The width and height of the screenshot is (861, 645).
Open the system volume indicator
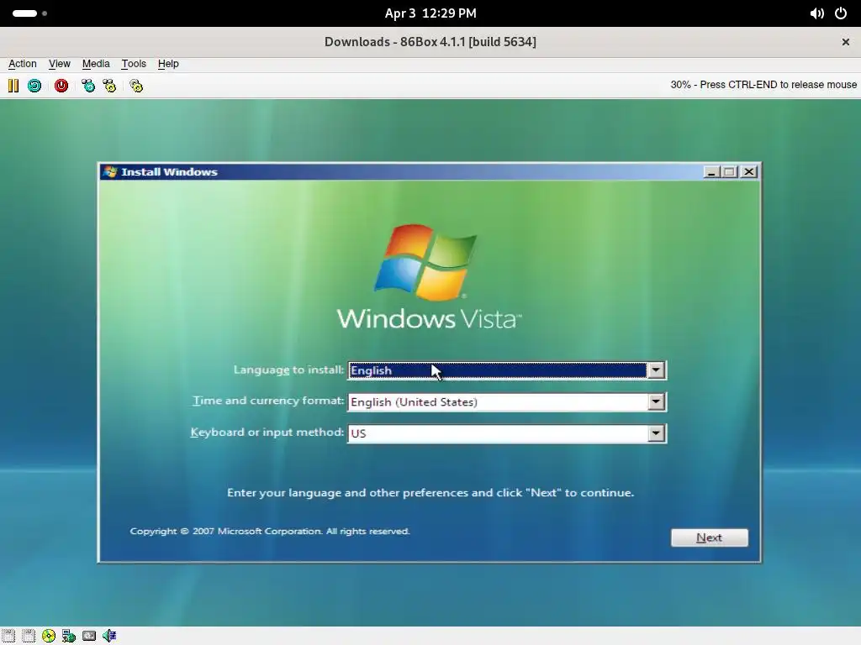pos(816,13)
